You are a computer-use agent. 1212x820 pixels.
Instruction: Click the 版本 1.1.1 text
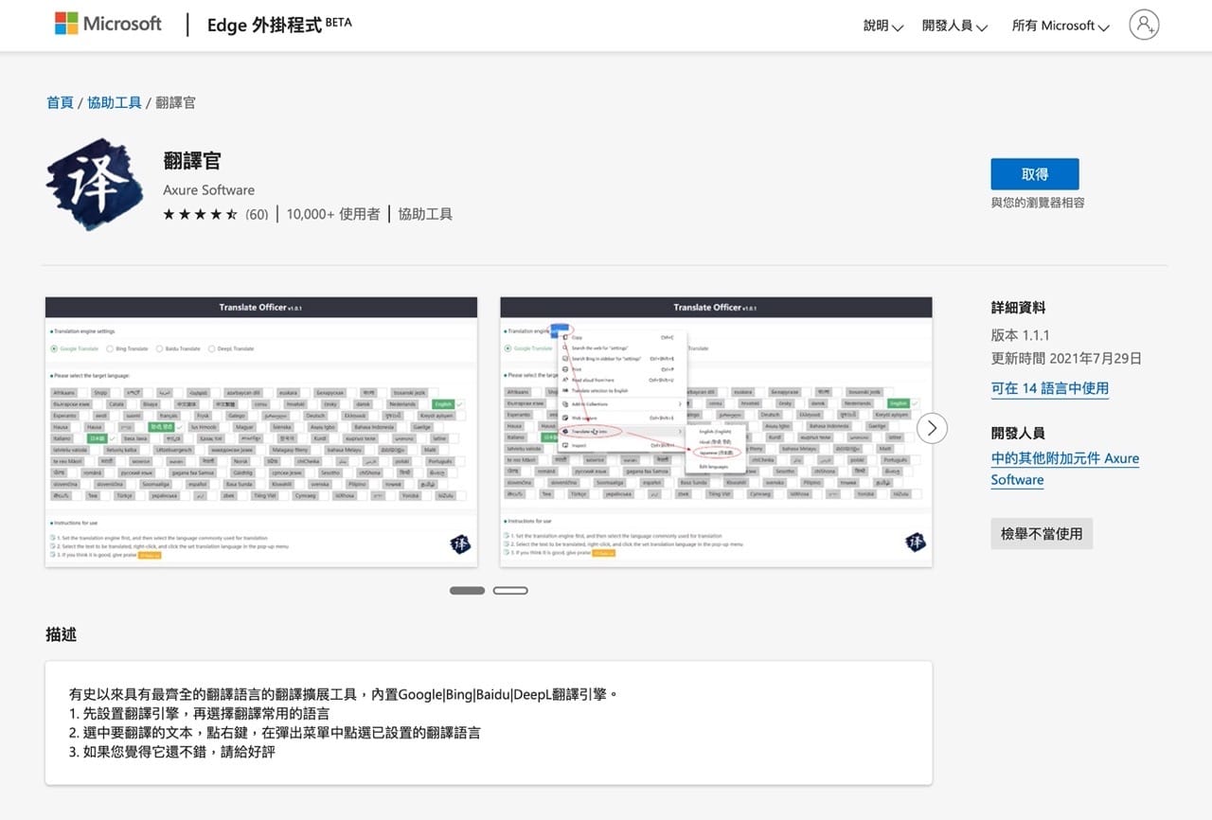pyautogui.click(x=1020, y=335)
